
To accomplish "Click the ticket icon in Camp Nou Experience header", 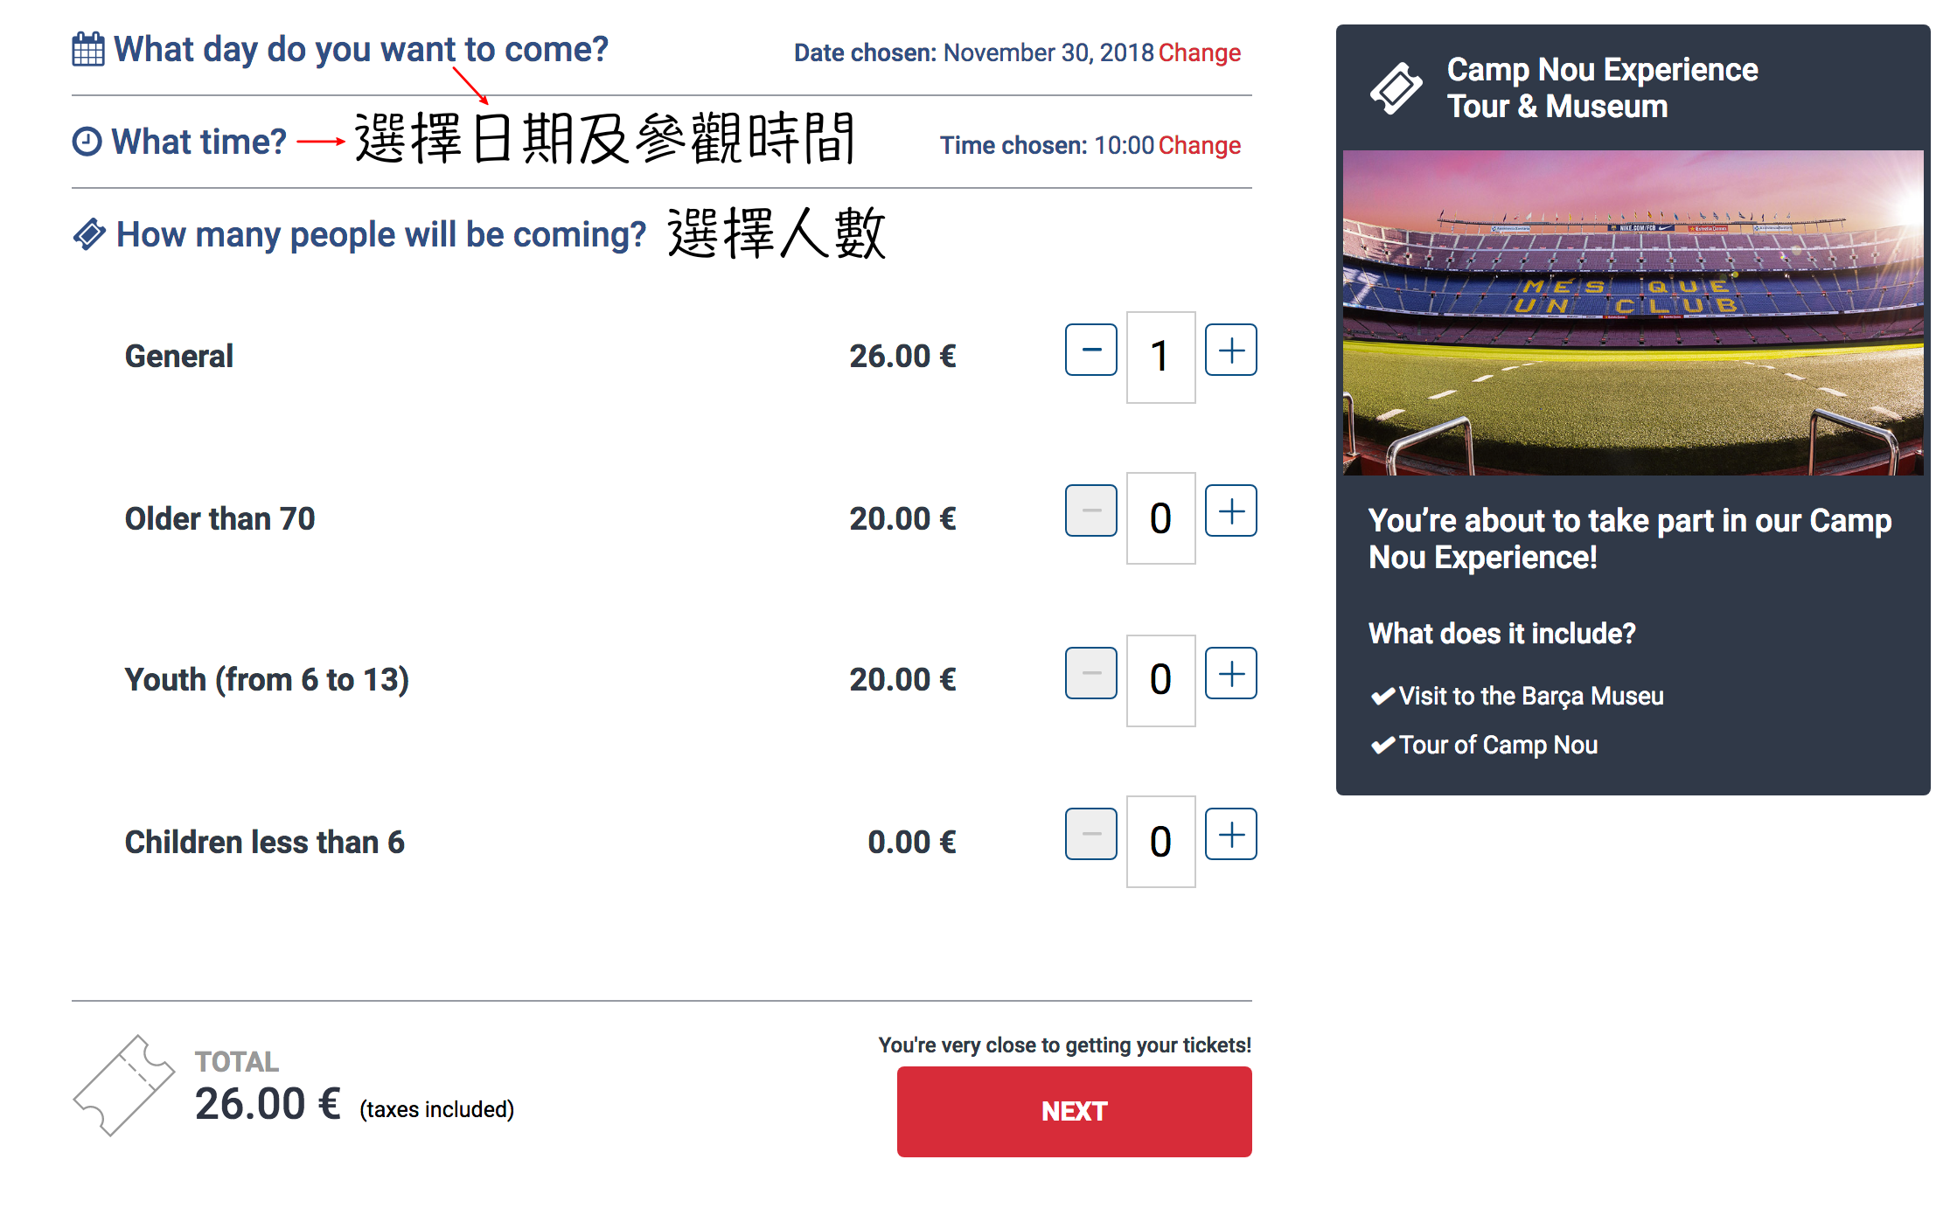I will click(x=1396, y=88).
